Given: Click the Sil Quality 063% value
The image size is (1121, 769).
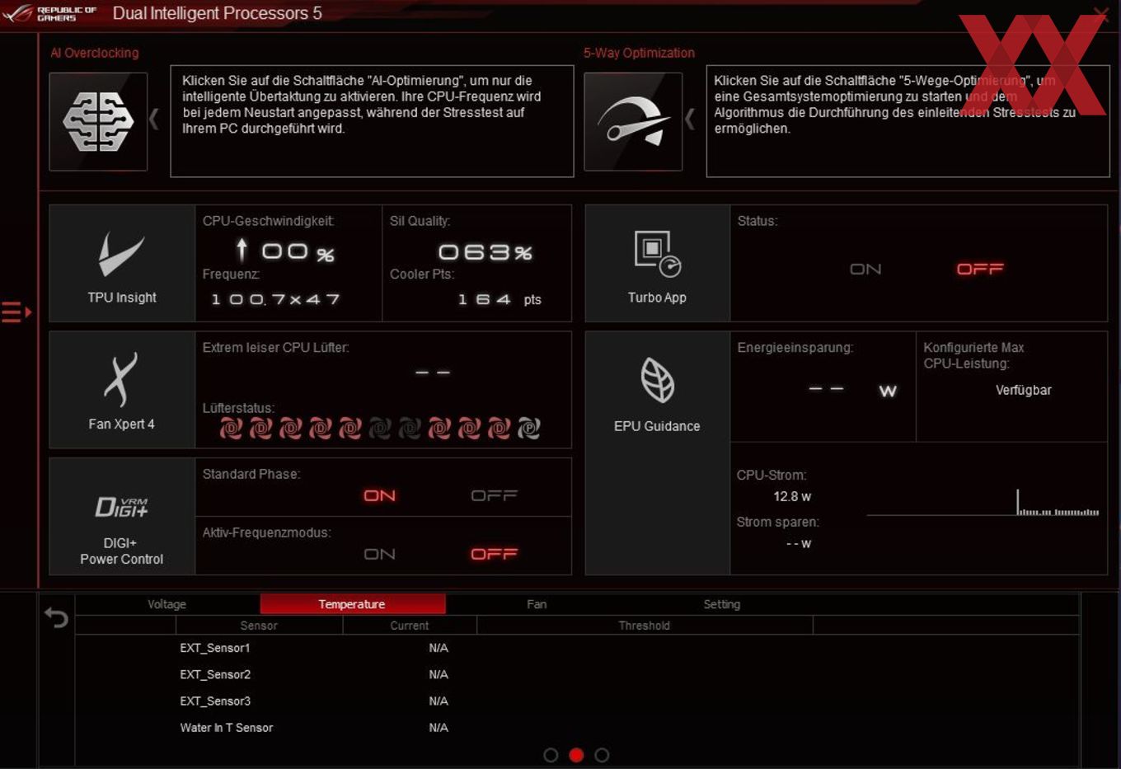Looking at the screenshot, I should click(485, 252).
